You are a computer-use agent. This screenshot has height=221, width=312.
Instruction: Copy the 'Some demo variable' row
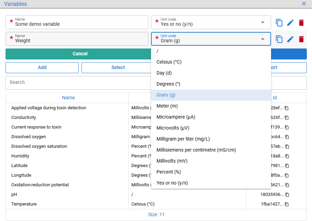pyautogui.click(x=279, y=23)
